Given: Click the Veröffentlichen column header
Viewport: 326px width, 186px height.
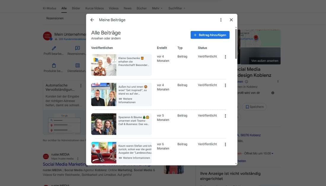Looking at the screenshot, I should pos(102,48).
